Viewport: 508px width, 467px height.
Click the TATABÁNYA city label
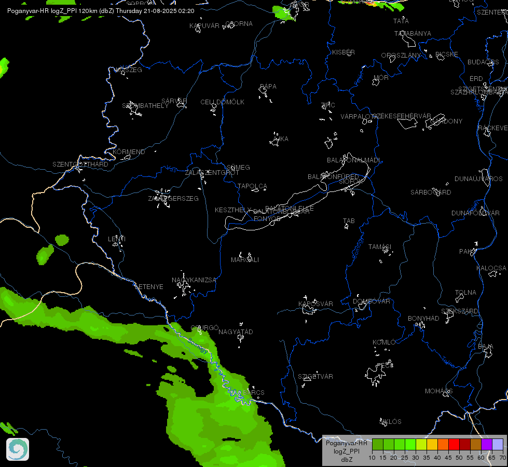coord(413,34)
